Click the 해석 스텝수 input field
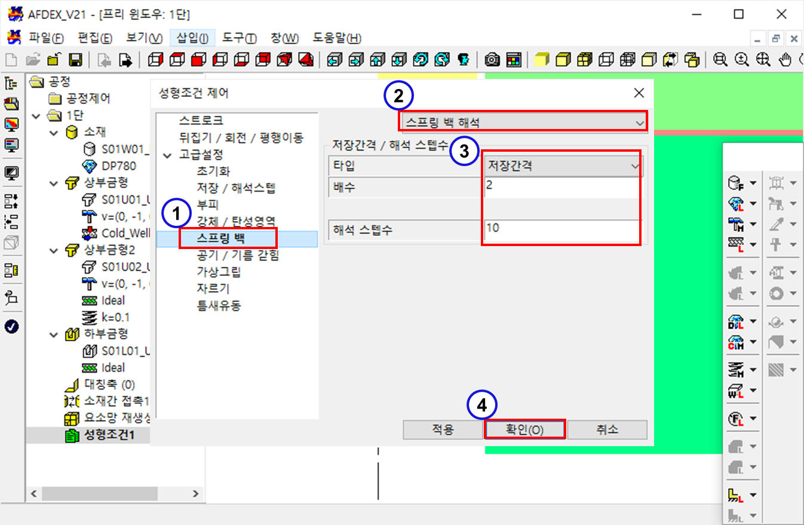Image resolution: width=804 pixels, height=525 pixels. [x=561, y=229]
